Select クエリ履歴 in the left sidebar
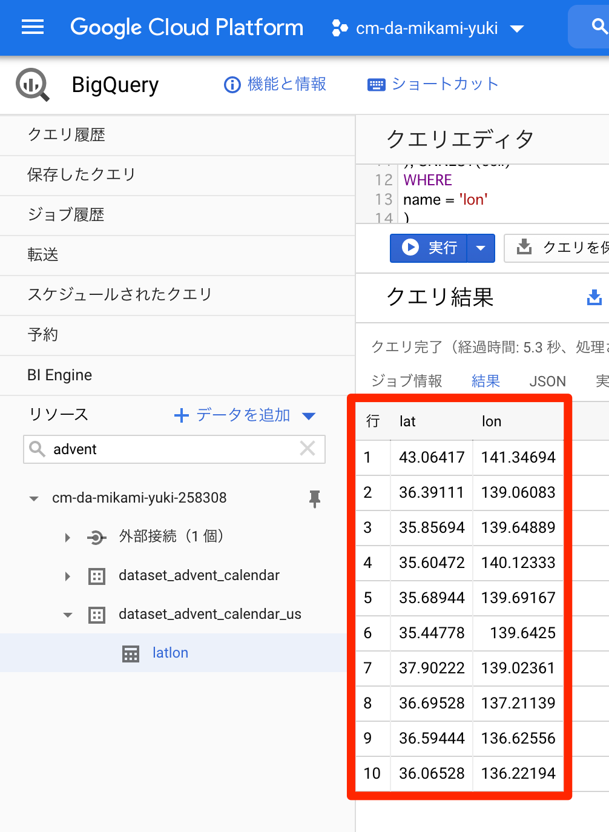This screenshot has width=609, height=832. [67, 135]
